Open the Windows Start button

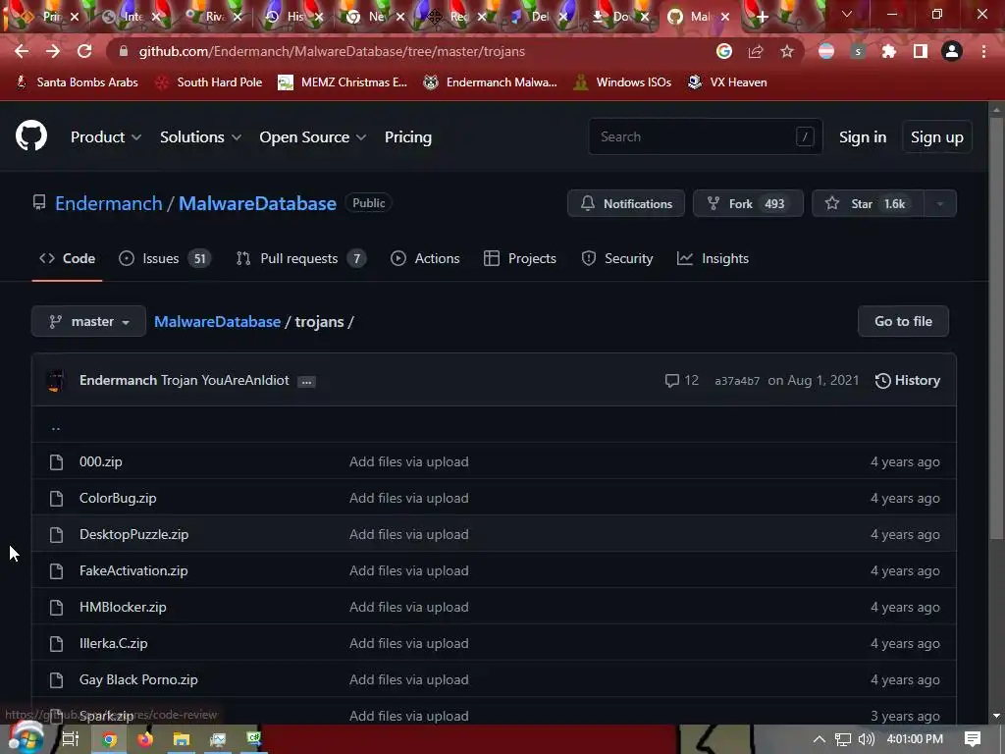(x=26, y=737)
